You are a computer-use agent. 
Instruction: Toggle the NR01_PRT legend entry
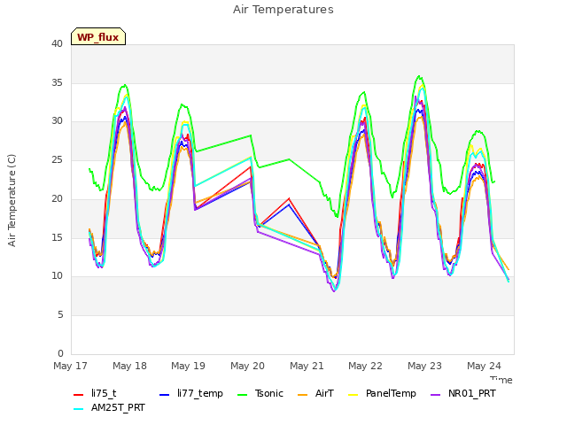coord(462,393)
